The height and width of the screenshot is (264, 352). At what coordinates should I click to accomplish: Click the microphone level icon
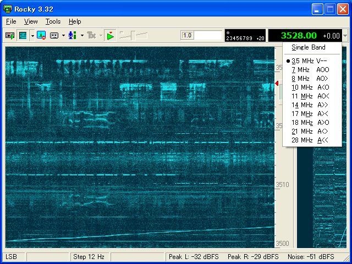tap(73, 35)
